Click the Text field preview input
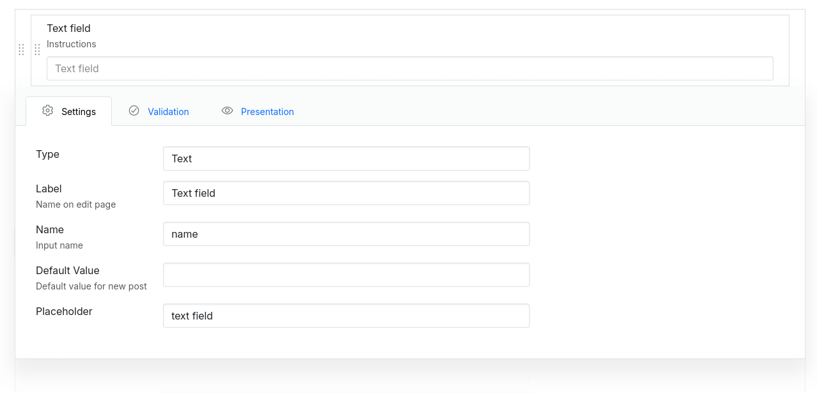Image resolution: width=817 pixels, height=393 pixels. click(409, 68)
